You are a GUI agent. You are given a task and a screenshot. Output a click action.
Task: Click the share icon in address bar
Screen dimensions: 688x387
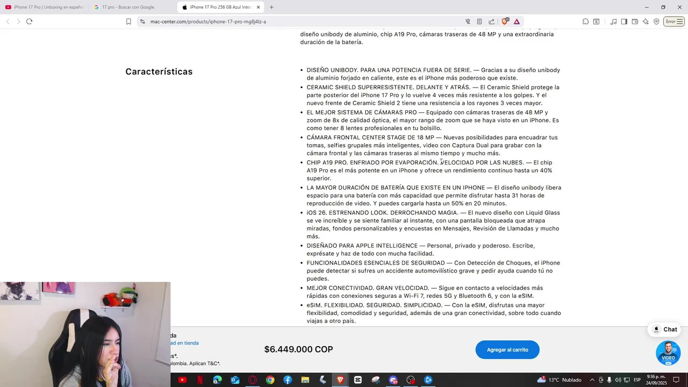491,21
